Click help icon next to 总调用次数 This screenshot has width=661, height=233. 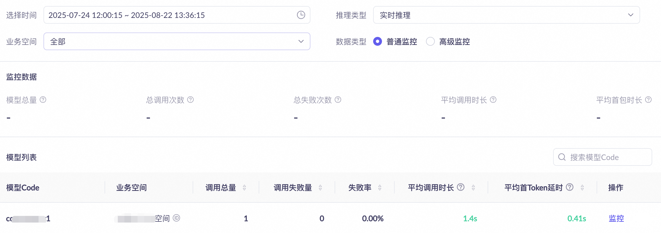pos(190,100)
